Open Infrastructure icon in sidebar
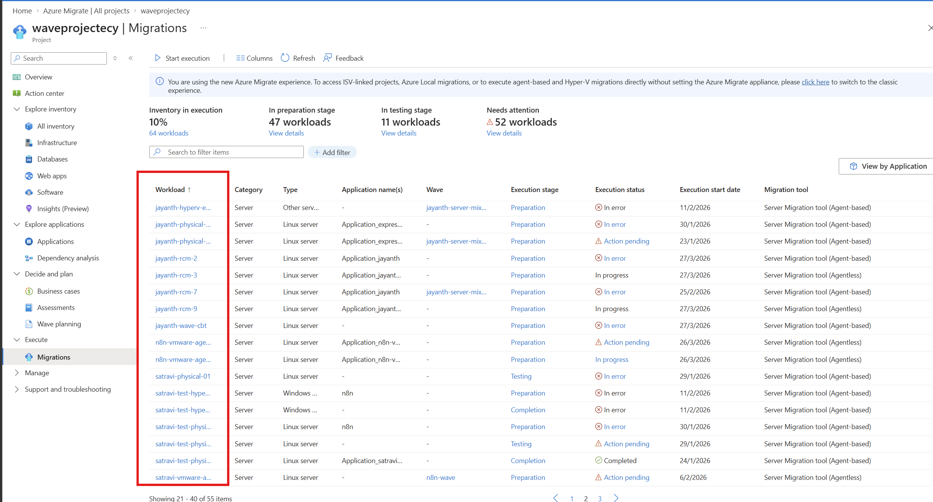 (29, 143)
